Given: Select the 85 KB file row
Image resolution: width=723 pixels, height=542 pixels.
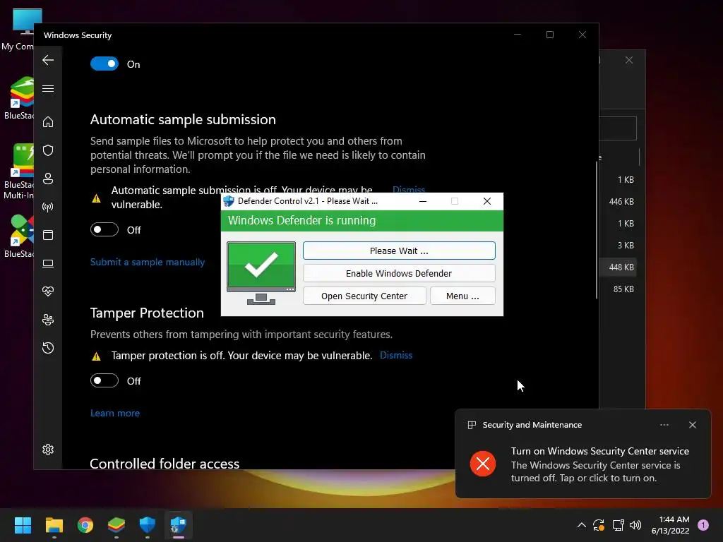Looking at the screenshot, I should point(618,289).
